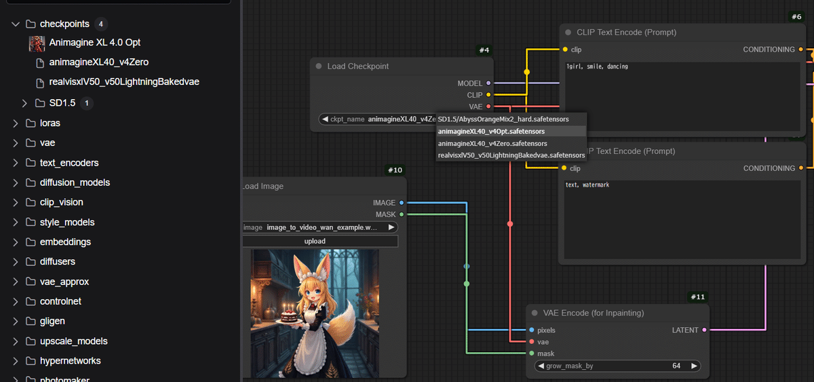Click the style_models folder icon
The height and width of the screenshot is (382, 814).
31,223
